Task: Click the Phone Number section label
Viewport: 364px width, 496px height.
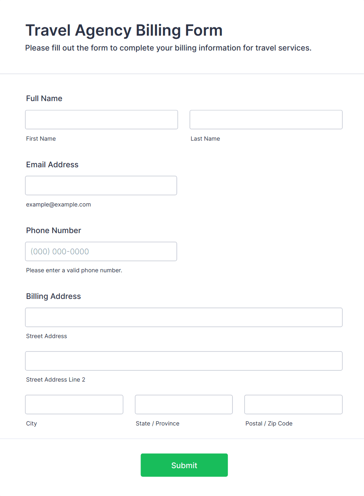Action: point(54,230)
